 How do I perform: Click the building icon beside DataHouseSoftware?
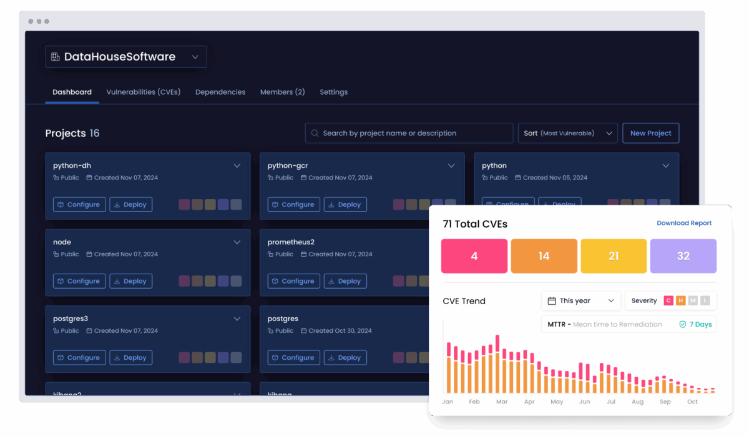[x=55, y=57]
